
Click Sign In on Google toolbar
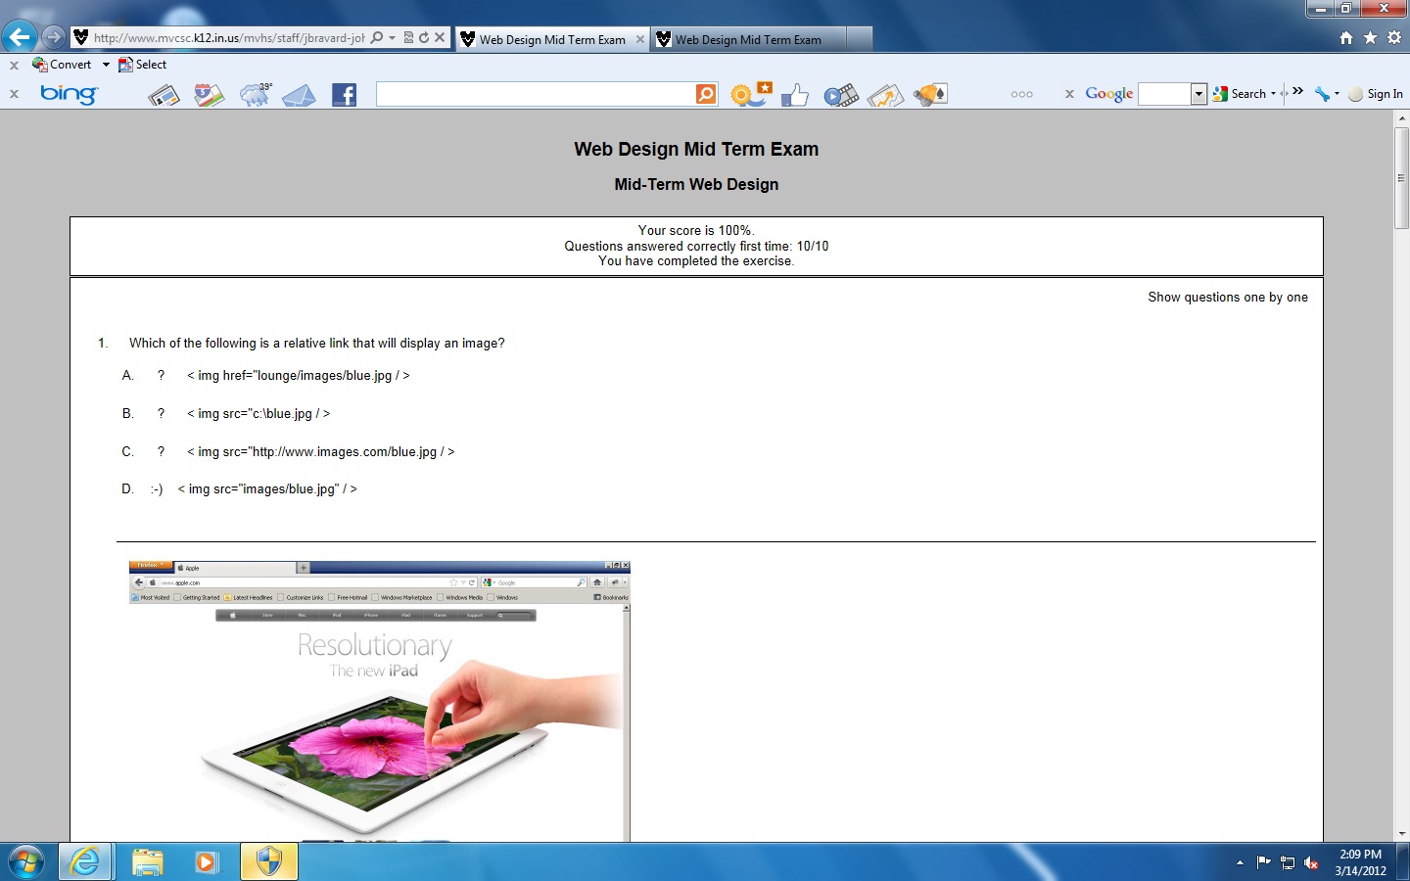(1384, 94)
